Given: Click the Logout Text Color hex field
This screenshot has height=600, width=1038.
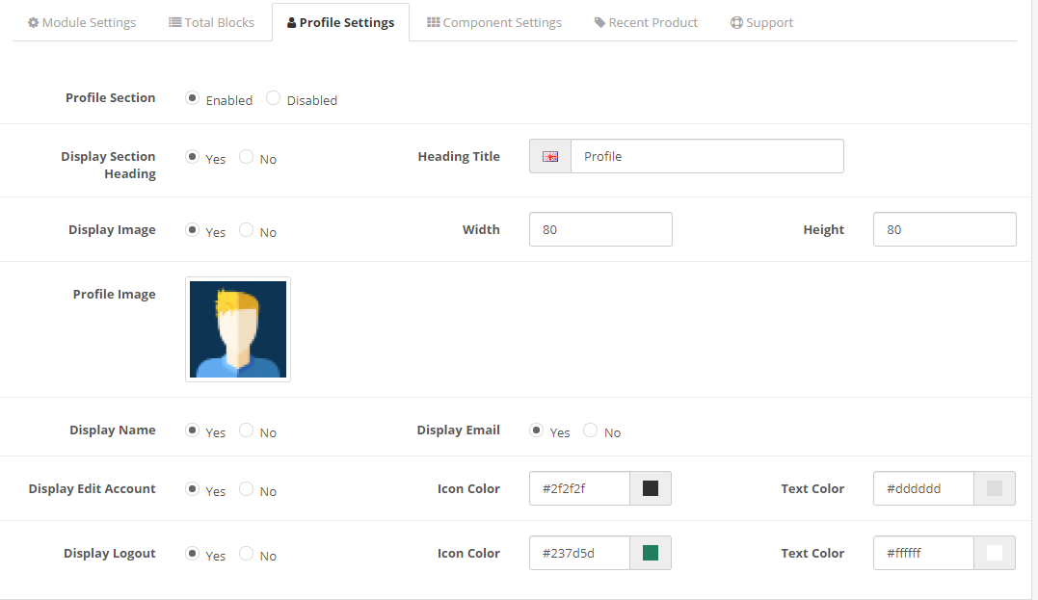Looking at the screenshot, I should coord(923,553).
